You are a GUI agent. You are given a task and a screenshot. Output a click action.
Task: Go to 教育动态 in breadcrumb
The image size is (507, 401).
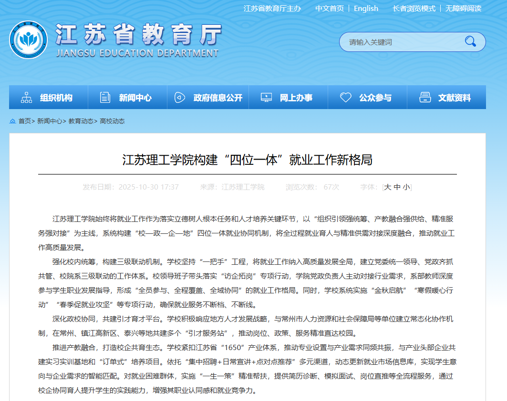click(81, 121)
